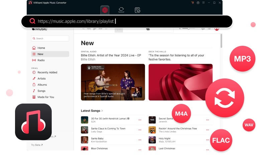Screen dimensions: 258x157
Task: Play Holy Night album artwork
Action: [152, 140]
